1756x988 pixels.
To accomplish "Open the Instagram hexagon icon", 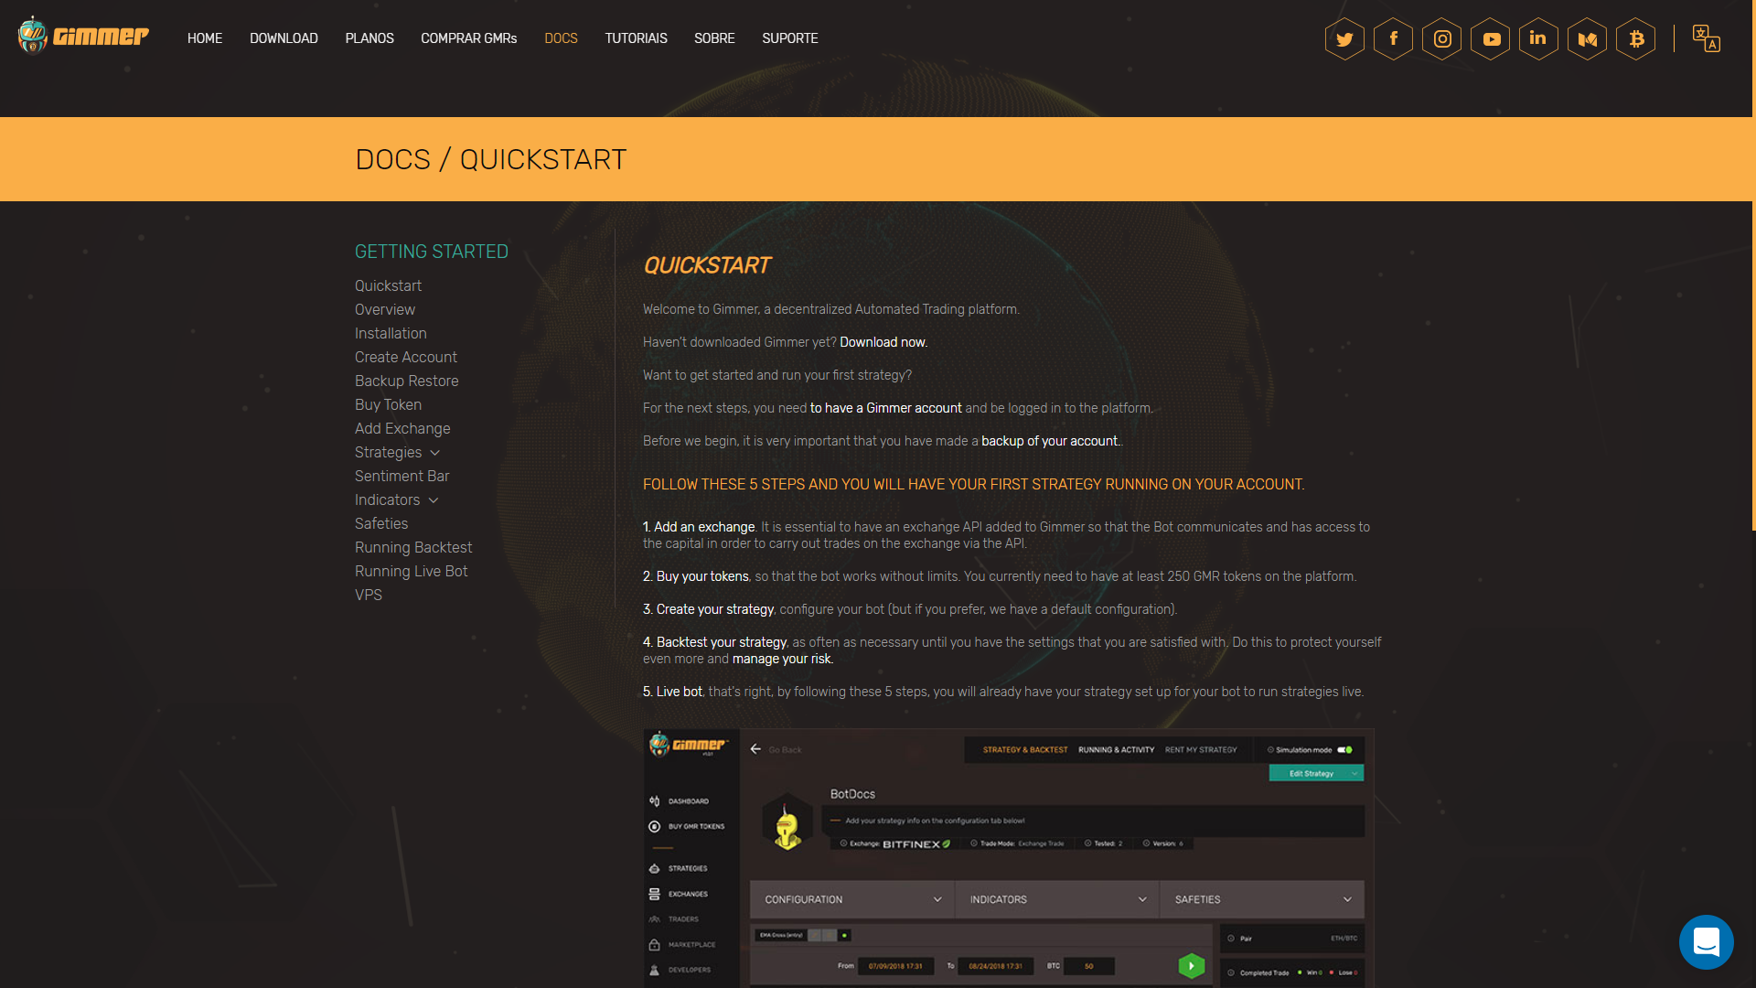I will [x=1441, y=39].
